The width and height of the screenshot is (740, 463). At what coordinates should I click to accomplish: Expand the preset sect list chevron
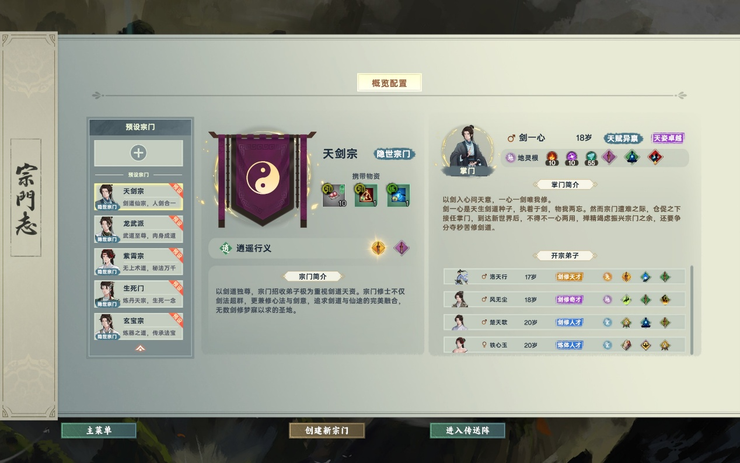pyautogui.click(x=140, y=349)
